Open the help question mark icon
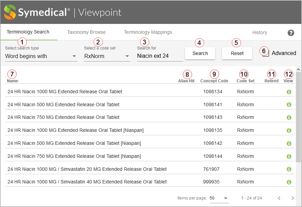This screenshot has height=207, width=302. [291, 33]
